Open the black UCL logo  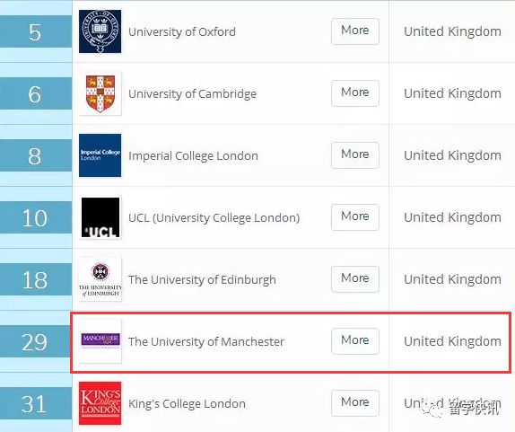(x=100, y=217)
